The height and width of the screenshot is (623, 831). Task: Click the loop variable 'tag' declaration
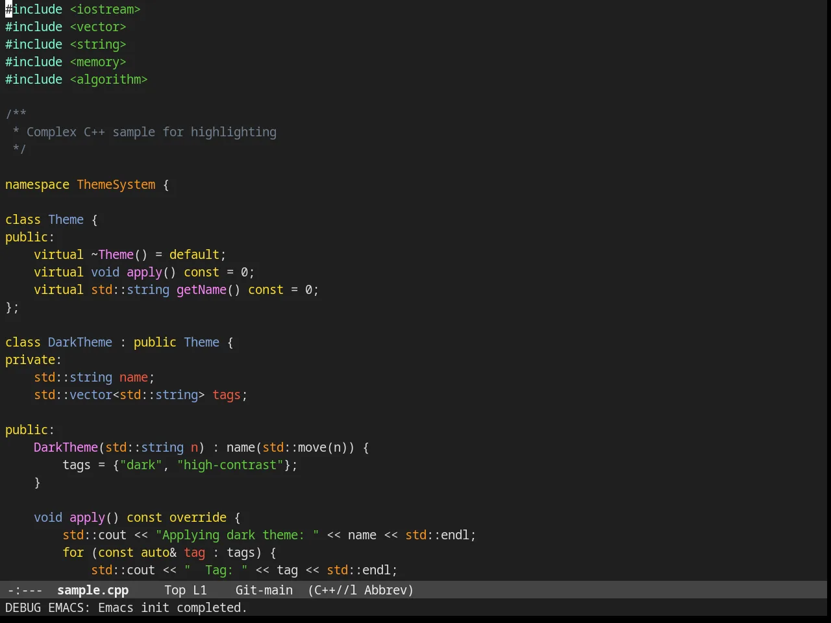pyautogui.click(x=194, y=552)
